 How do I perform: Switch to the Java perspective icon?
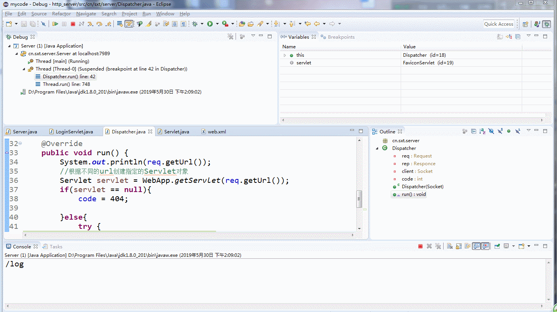pyautogui.click(x=537, y=24)
